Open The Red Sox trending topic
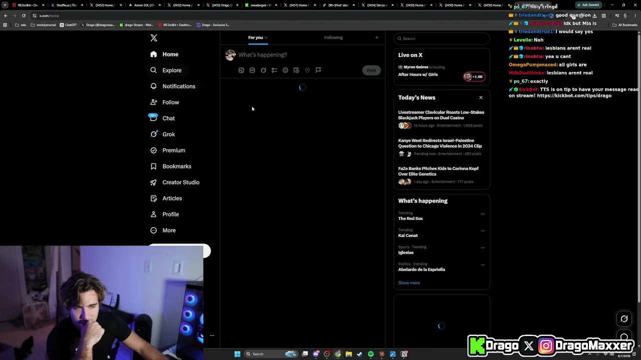The height and width of the screenshot is (360, 641). (x=411, y=218)
